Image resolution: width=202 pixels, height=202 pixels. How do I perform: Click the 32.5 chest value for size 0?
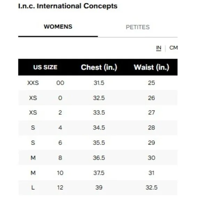(x=99, y=98)
